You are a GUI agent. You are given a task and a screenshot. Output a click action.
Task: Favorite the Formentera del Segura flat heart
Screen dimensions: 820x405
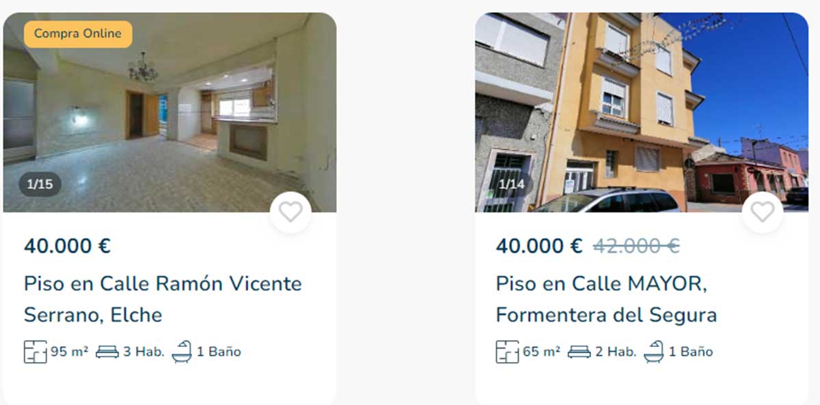coord(763,212)
